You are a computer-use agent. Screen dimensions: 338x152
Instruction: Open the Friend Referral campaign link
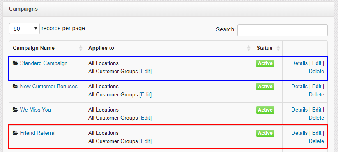(x=38, y=133)
